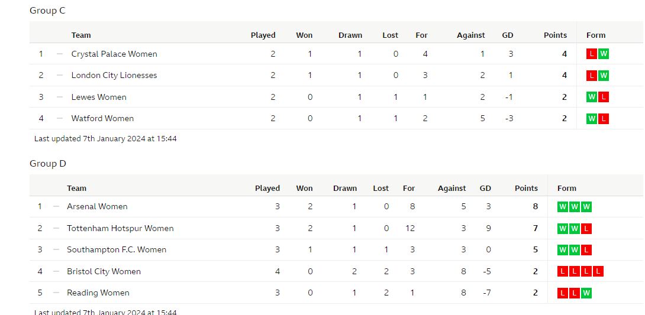Open the Arsenal Women team link
Screen dimensions: 645x315
click(x=97, y=207)
